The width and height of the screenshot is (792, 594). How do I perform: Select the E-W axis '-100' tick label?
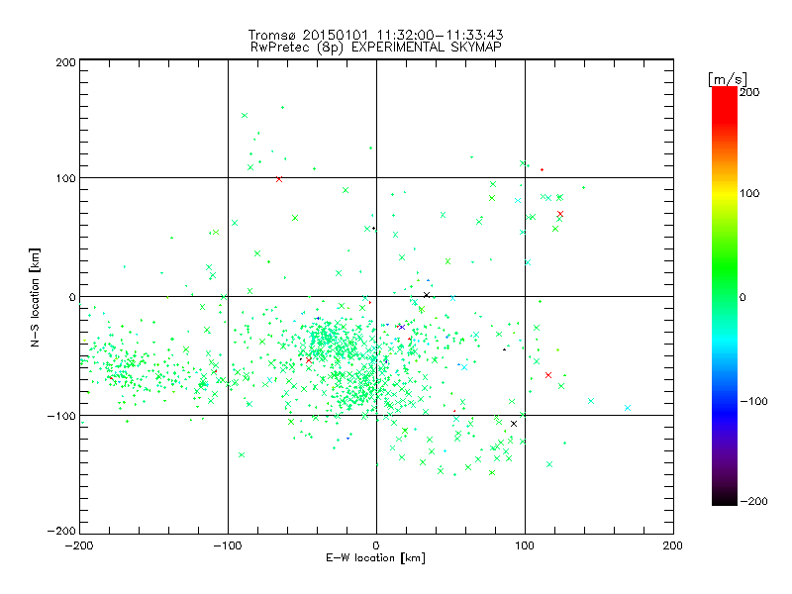[228, 545]
